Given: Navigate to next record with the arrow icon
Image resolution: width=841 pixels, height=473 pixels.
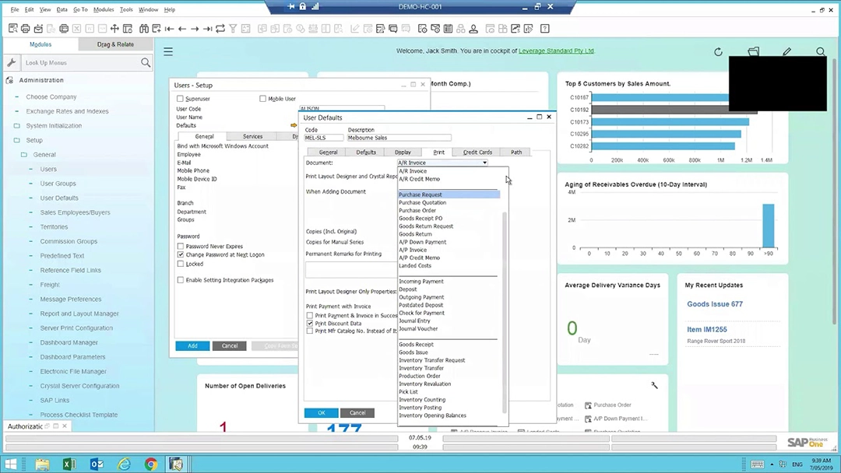Looking at the screenshot, I should (x=195, y=29).
